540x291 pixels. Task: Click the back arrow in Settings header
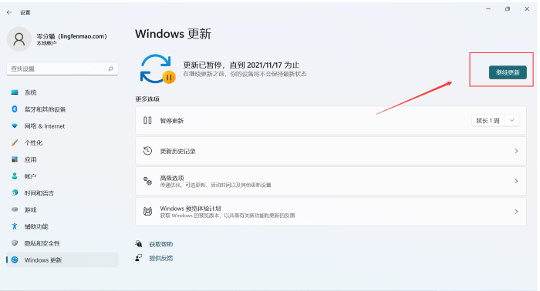[9, 12]
